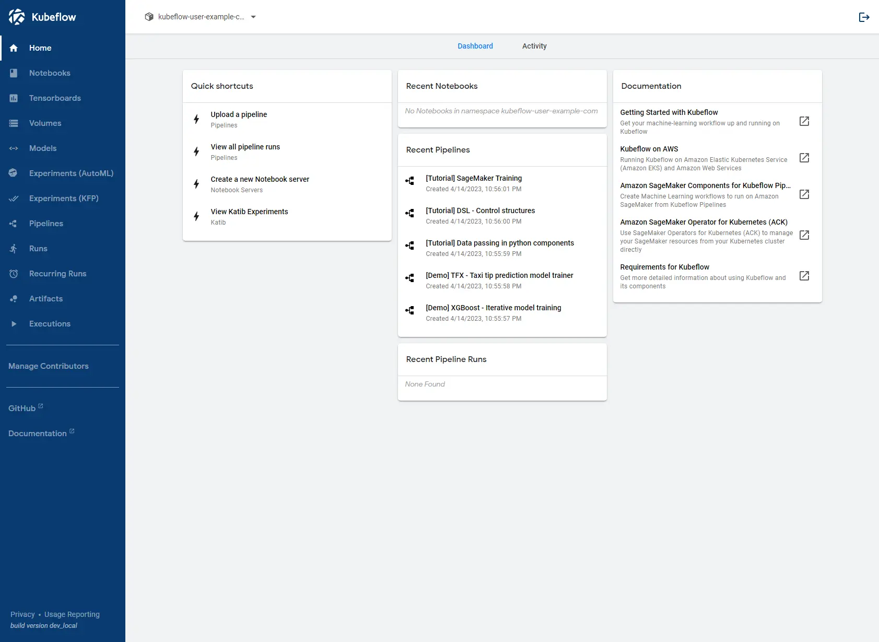Open Pipelines from the sidebar
This screenshot has height=642, width=879.
63,224
